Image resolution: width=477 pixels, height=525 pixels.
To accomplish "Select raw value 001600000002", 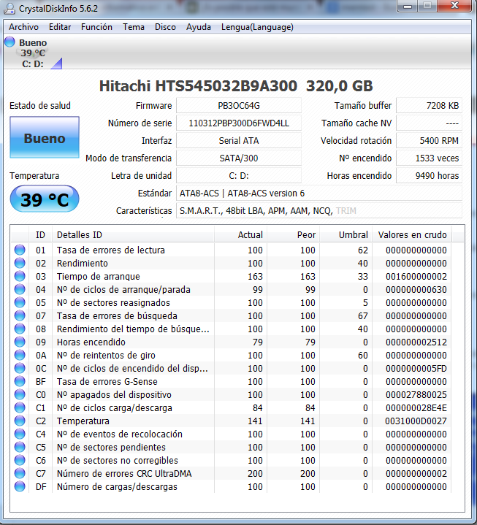I will pyautogui.click(x=416, y=277).
